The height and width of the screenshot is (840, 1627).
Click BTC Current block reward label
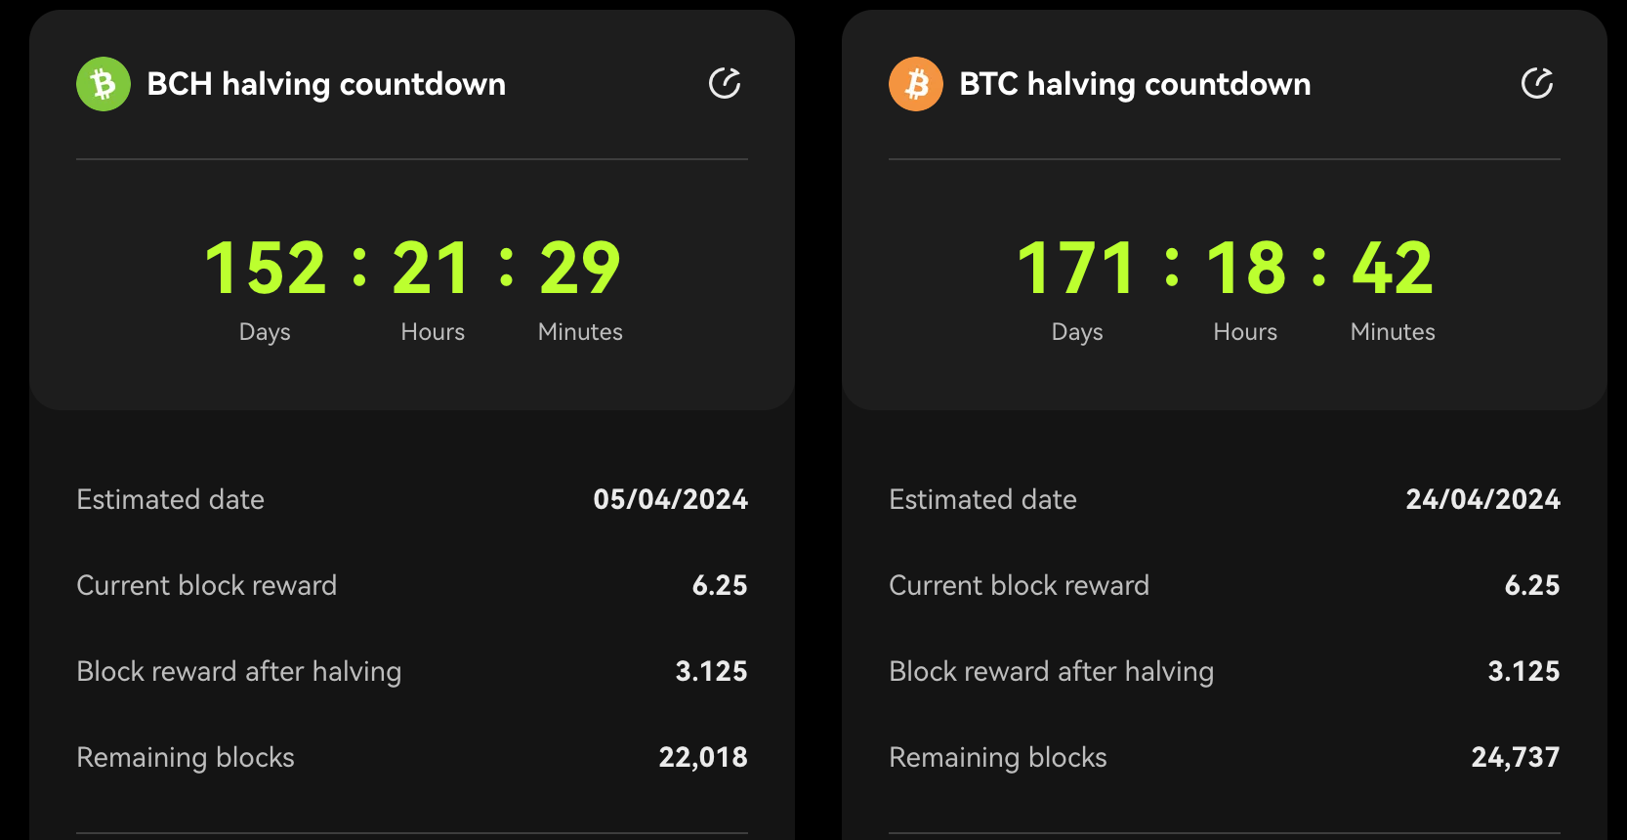pos(1020,586)
